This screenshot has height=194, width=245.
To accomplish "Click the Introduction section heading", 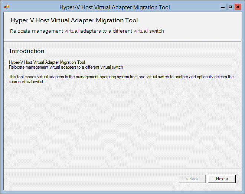I will click(x=27, y=51).
